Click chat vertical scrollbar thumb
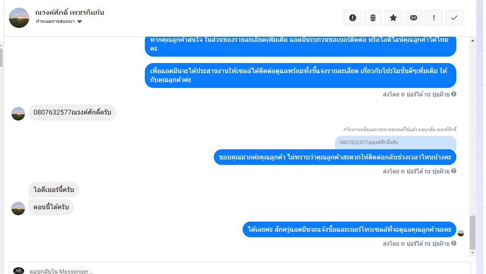Screen dimensions: 486x274 point(473,233)
